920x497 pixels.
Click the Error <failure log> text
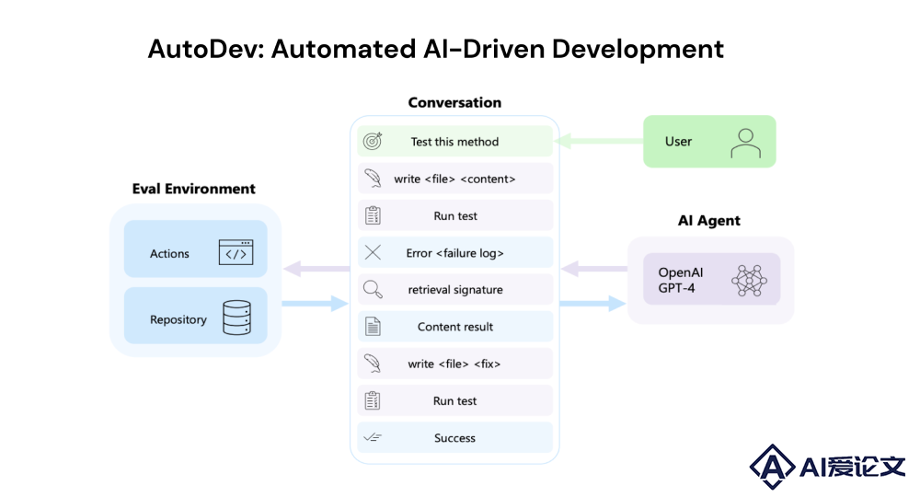click(x=454, y=253)
